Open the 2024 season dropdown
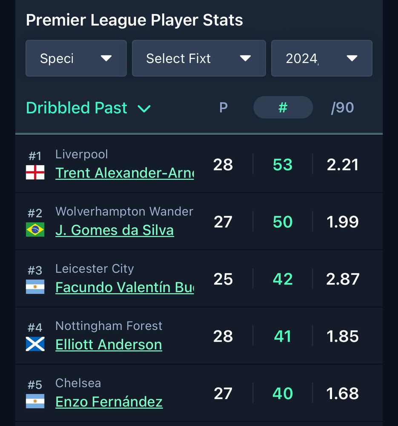The width and height of the screenshot is (398, 426). [321, 58]
